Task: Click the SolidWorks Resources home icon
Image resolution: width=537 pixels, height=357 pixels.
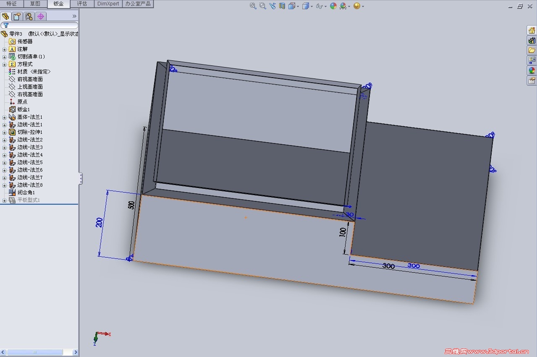Action: (532, 30)
